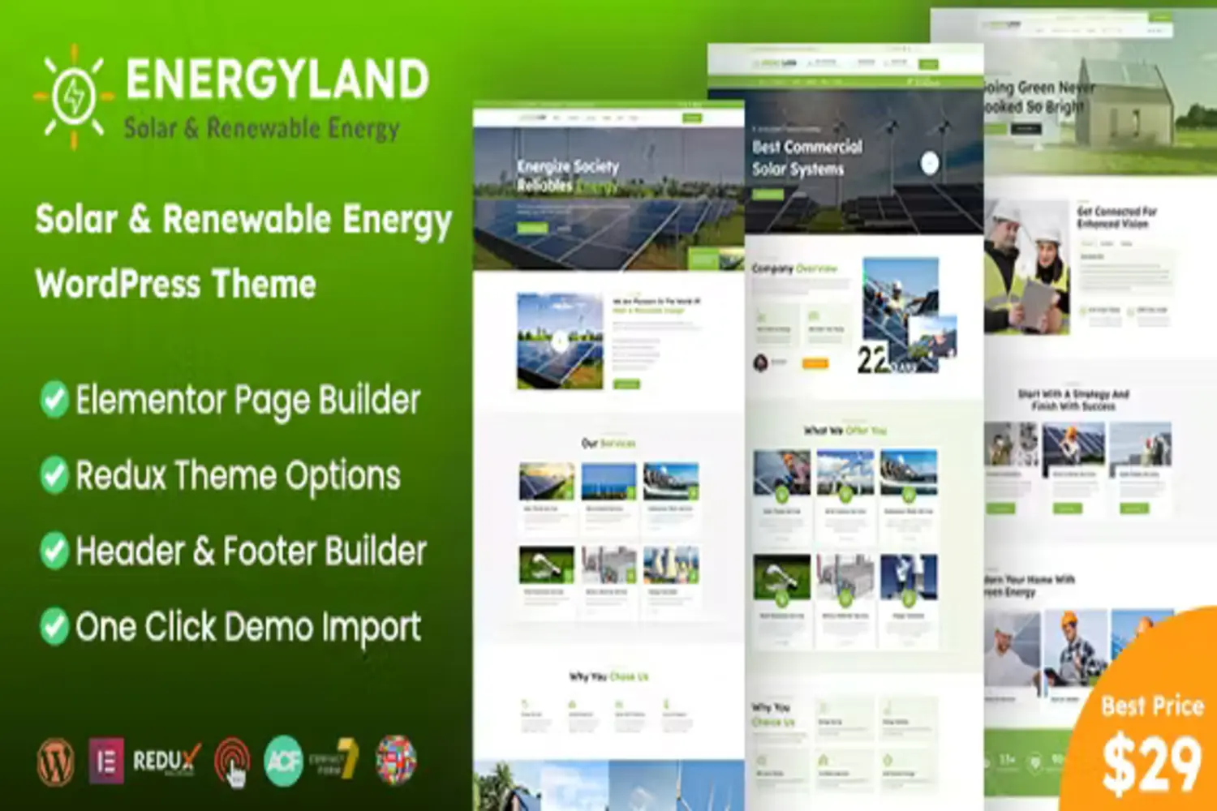Click the Energyland sun bolt logo
Screen dimensions: 1217x811
(74, 97)
